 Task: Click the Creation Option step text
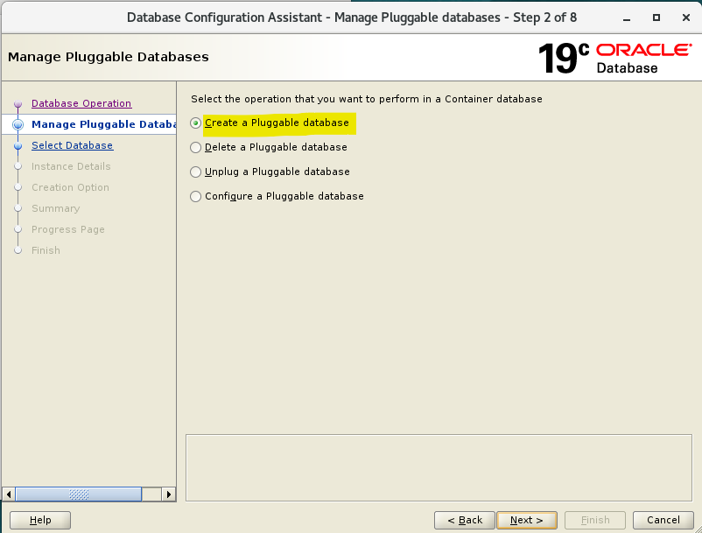[x=70, y=187]
